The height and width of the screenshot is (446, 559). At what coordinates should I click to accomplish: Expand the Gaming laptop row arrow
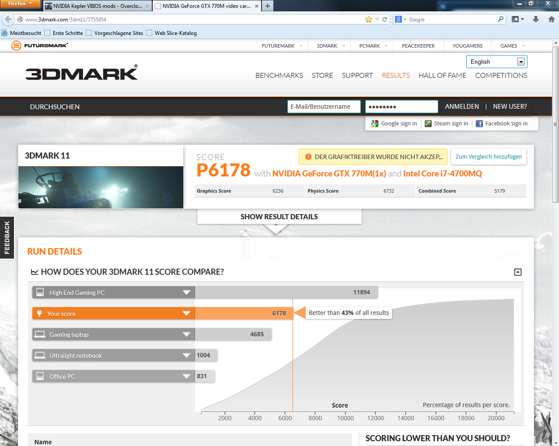coord(186,334)
